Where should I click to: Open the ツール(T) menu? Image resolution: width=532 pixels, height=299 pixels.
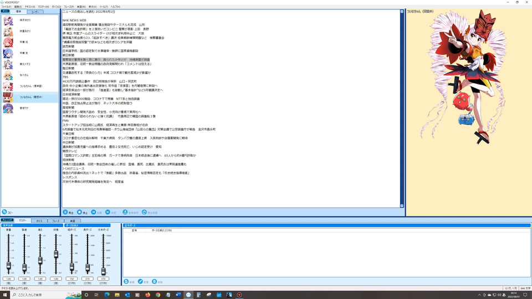coord(104,7)
